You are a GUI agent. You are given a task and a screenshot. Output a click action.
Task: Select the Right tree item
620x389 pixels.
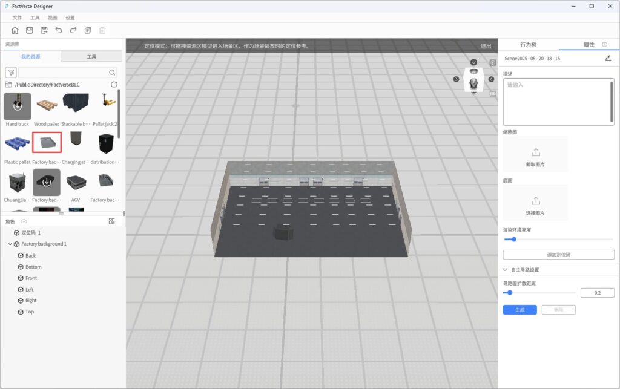[31, 301]
